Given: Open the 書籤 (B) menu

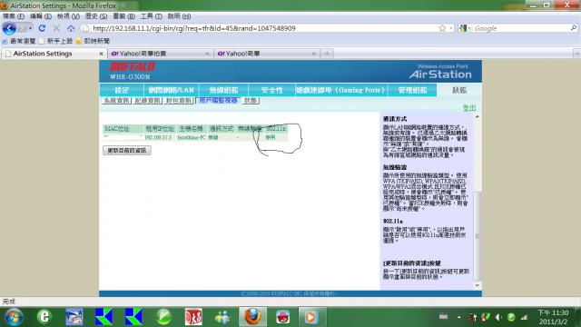Looking at the screenshot, I should pyautogui.click(x=123, y=16).
